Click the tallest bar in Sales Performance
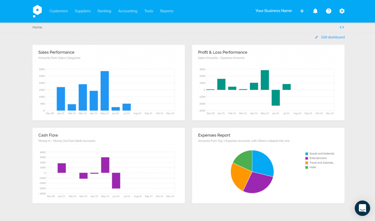The height and width of the screenshot is (221, 375). 104,90
